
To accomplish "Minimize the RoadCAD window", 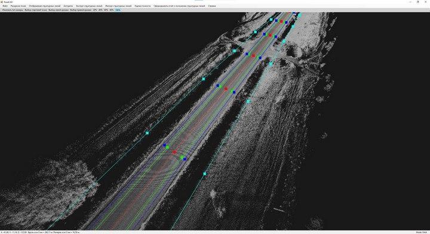I will tap(410, 2).
